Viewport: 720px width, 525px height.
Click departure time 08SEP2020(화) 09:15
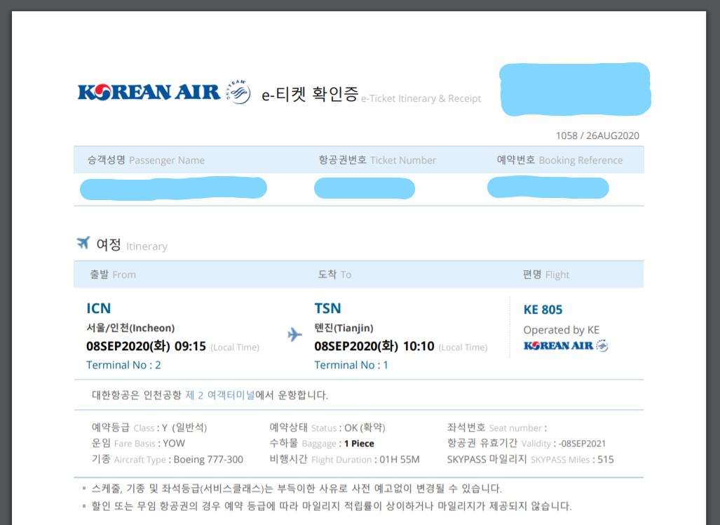click(146, 346)
